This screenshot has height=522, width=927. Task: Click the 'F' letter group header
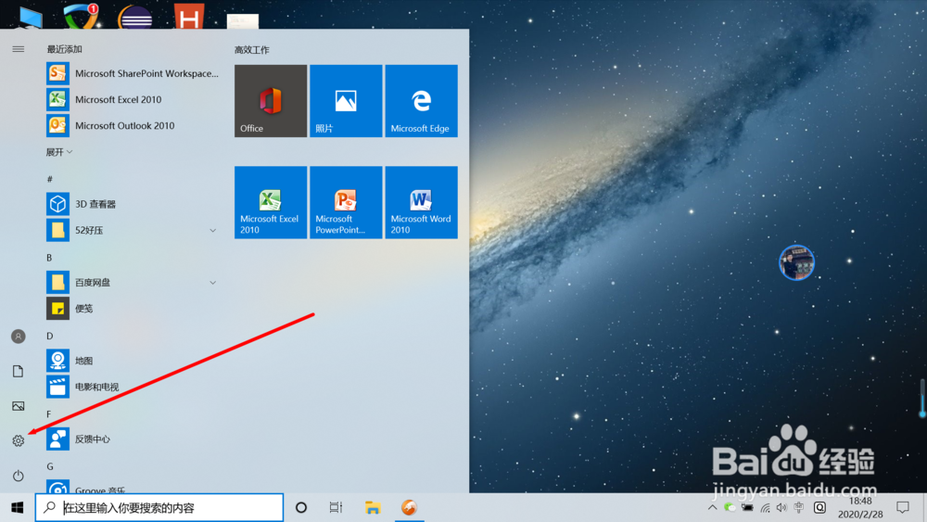coord(48,414)
